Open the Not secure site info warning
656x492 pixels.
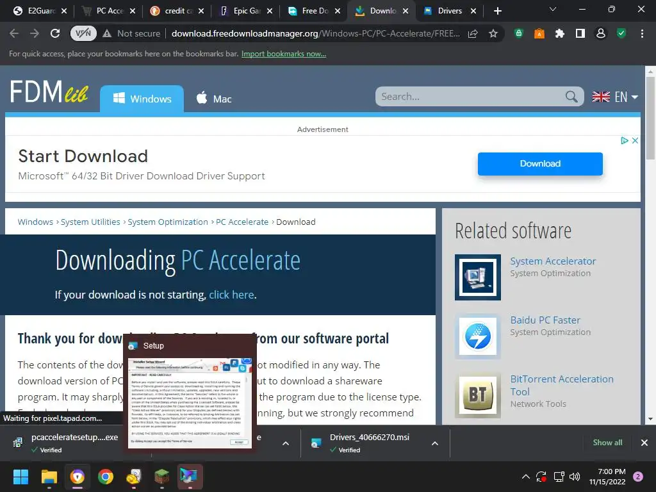pyautogui.click(x=131, y=33)
